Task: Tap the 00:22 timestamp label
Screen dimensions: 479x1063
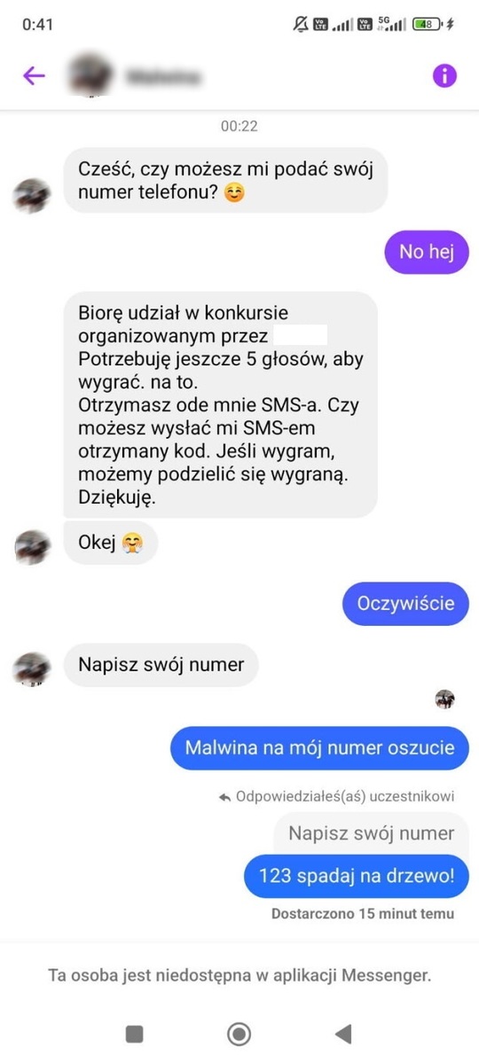Action: 239,126
